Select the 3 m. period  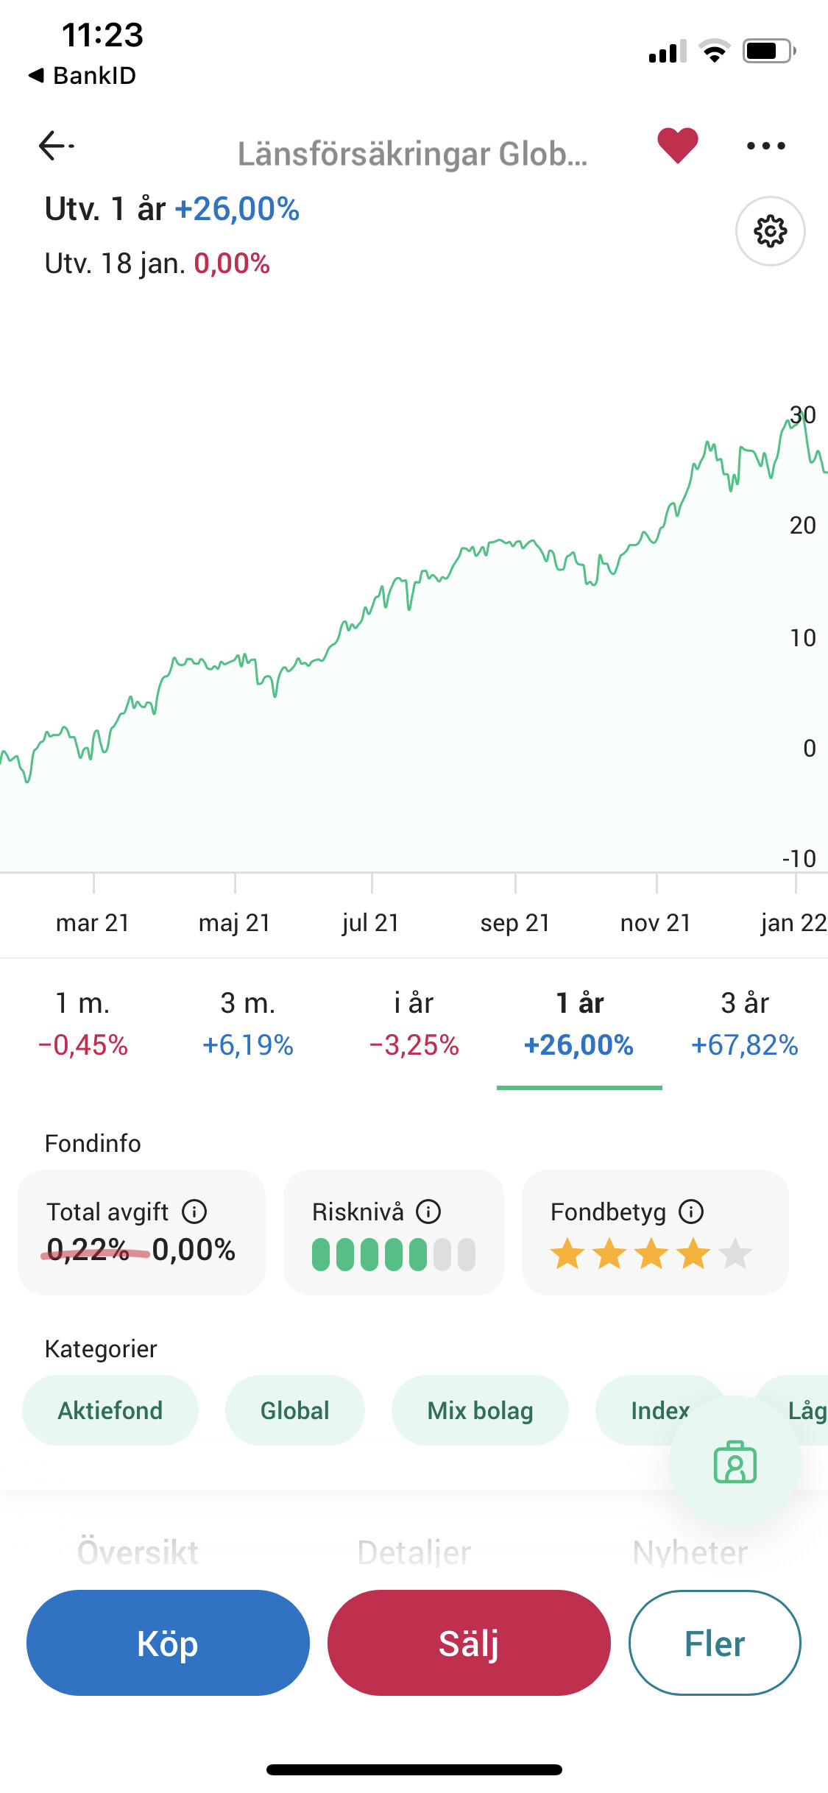248,1023
